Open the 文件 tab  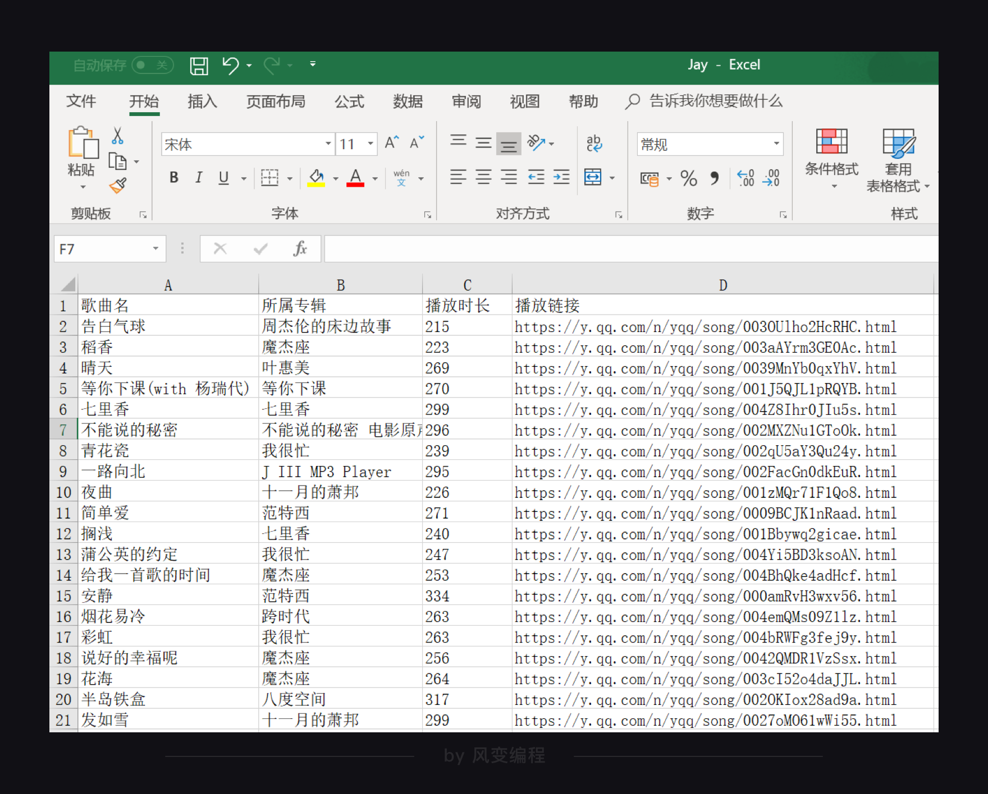click(x=81, y=101)
